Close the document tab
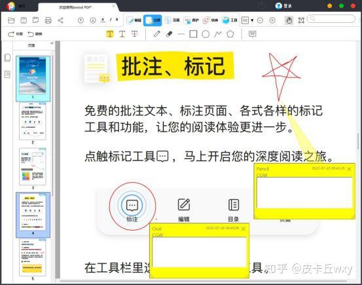The height and width of the screenshot is (285, 362). coord(114,6)
